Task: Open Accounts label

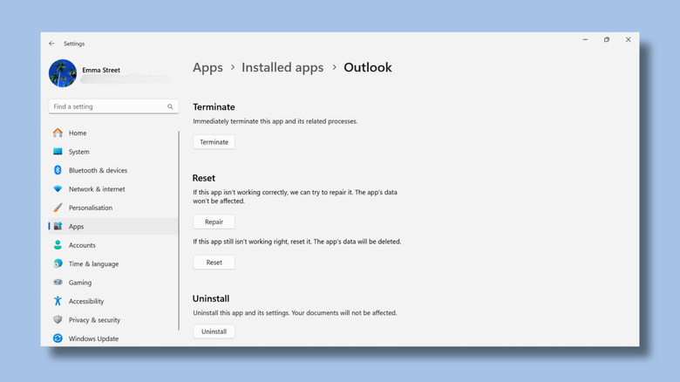Action: click(82, 245)
